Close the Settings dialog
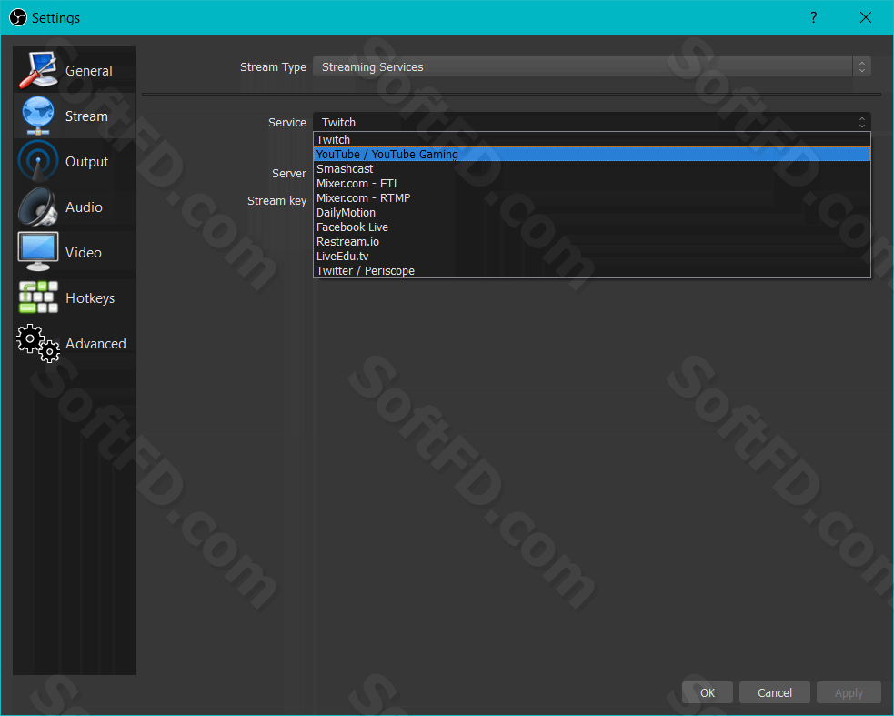Viewport: 894px width, 716px height. (866, 17)
